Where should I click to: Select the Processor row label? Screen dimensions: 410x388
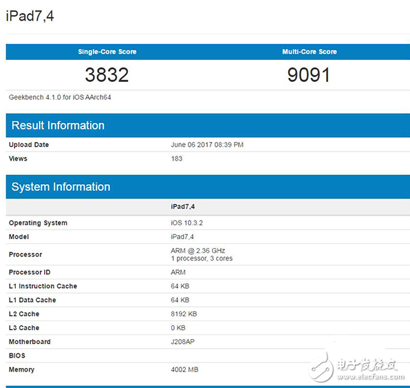pos(25,254)
